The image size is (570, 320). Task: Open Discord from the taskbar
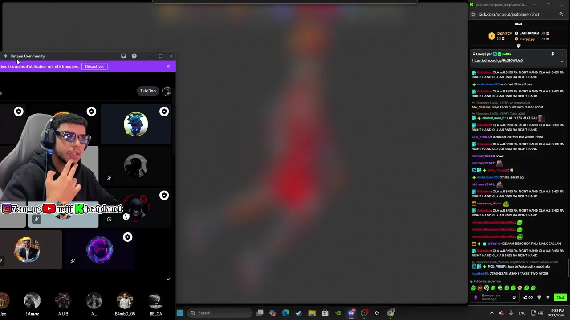[x=351, y=313]
